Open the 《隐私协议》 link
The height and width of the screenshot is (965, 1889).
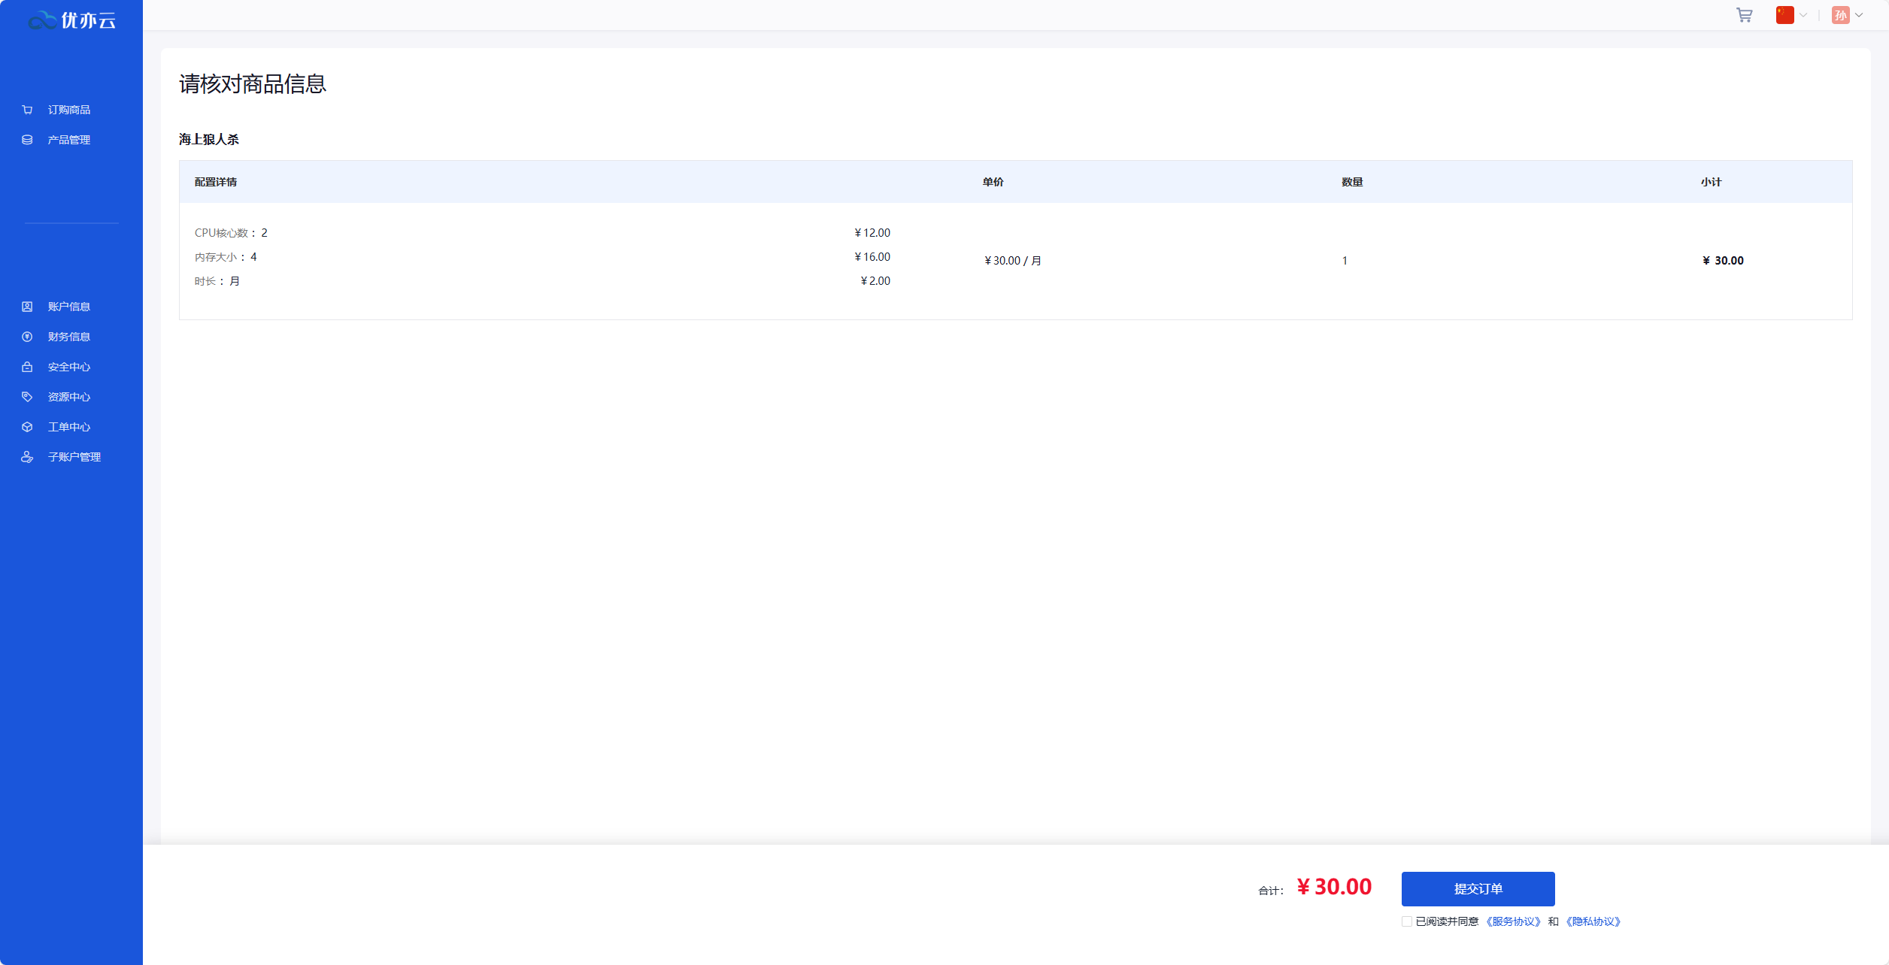coord(1593,921)
